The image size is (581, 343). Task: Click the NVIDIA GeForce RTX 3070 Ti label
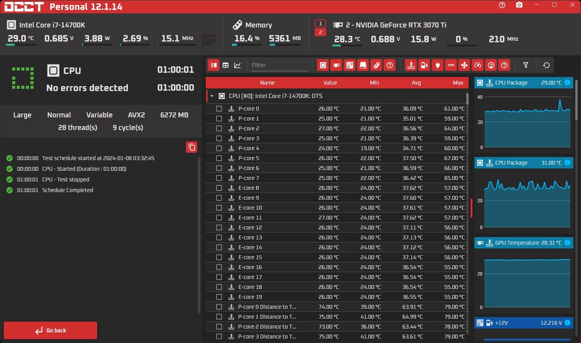click(x=396, y=25)
